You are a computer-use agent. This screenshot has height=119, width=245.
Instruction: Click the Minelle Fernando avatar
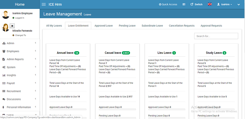click(5, 27)
